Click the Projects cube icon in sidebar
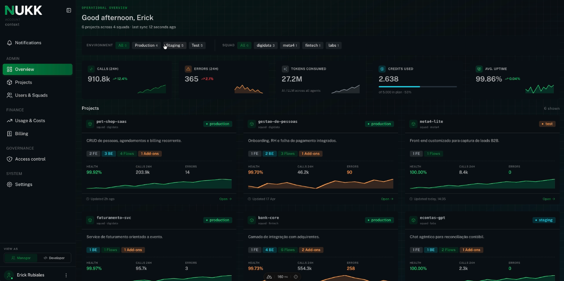Viewport: 564px width, 281px height. point(9,82)
